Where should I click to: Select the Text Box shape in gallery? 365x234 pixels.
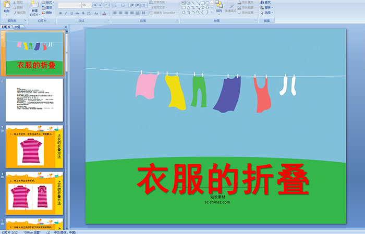(x=184, y=3)
